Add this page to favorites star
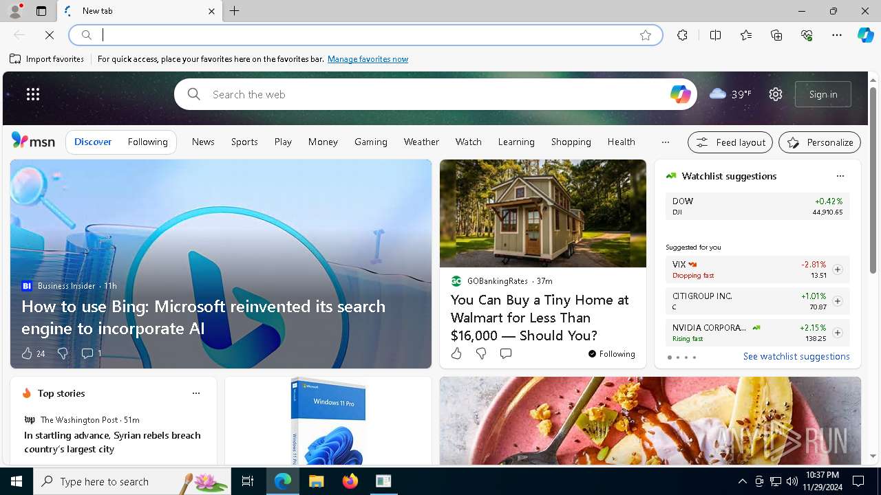The image size is (881, 495). 646,35
